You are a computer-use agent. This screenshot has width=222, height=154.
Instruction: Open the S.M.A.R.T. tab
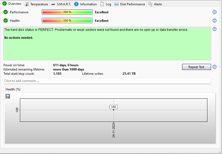click(61, 4)
